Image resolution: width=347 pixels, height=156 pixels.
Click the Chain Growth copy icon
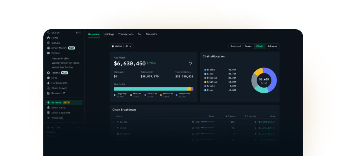click(48, 88)
